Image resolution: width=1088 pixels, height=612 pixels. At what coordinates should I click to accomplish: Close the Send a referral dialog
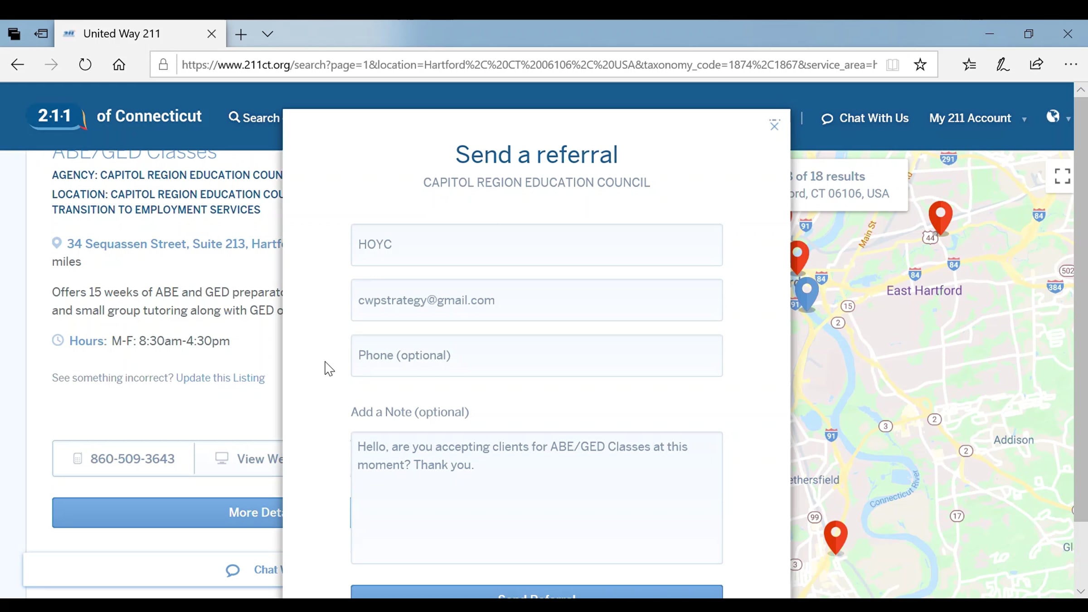(774, 126)
